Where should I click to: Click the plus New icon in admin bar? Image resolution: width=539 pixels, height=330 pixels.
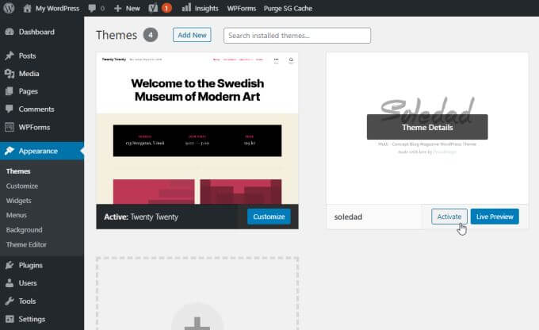(x=117, y=8)
